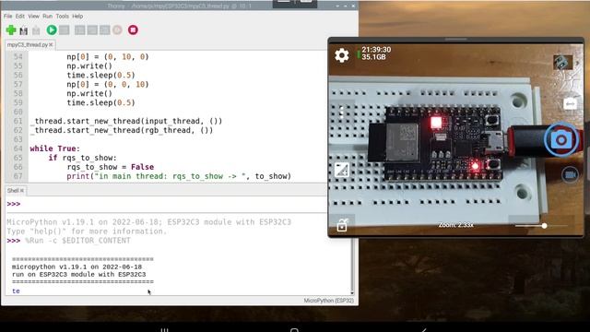
Task: Open the Edit menu
Action: tap(20, 17)
